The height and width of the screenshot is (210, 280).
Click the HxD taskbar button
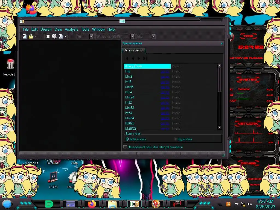pos(134,204)
